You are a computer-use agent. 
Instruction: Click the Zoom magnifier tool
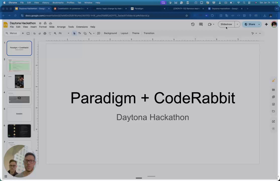point(55,33)
